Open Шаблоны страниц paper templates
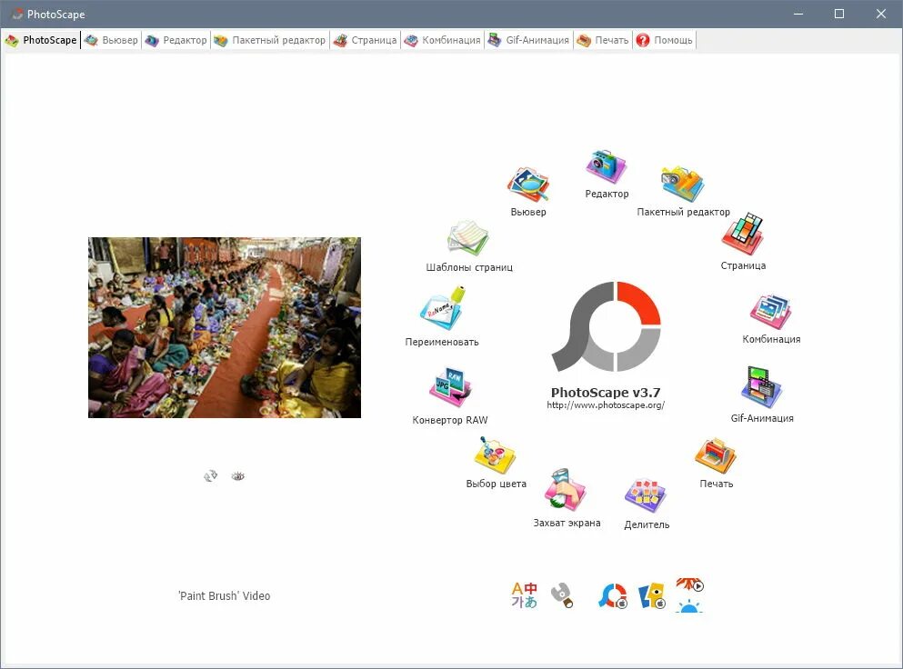 [468, 237]
